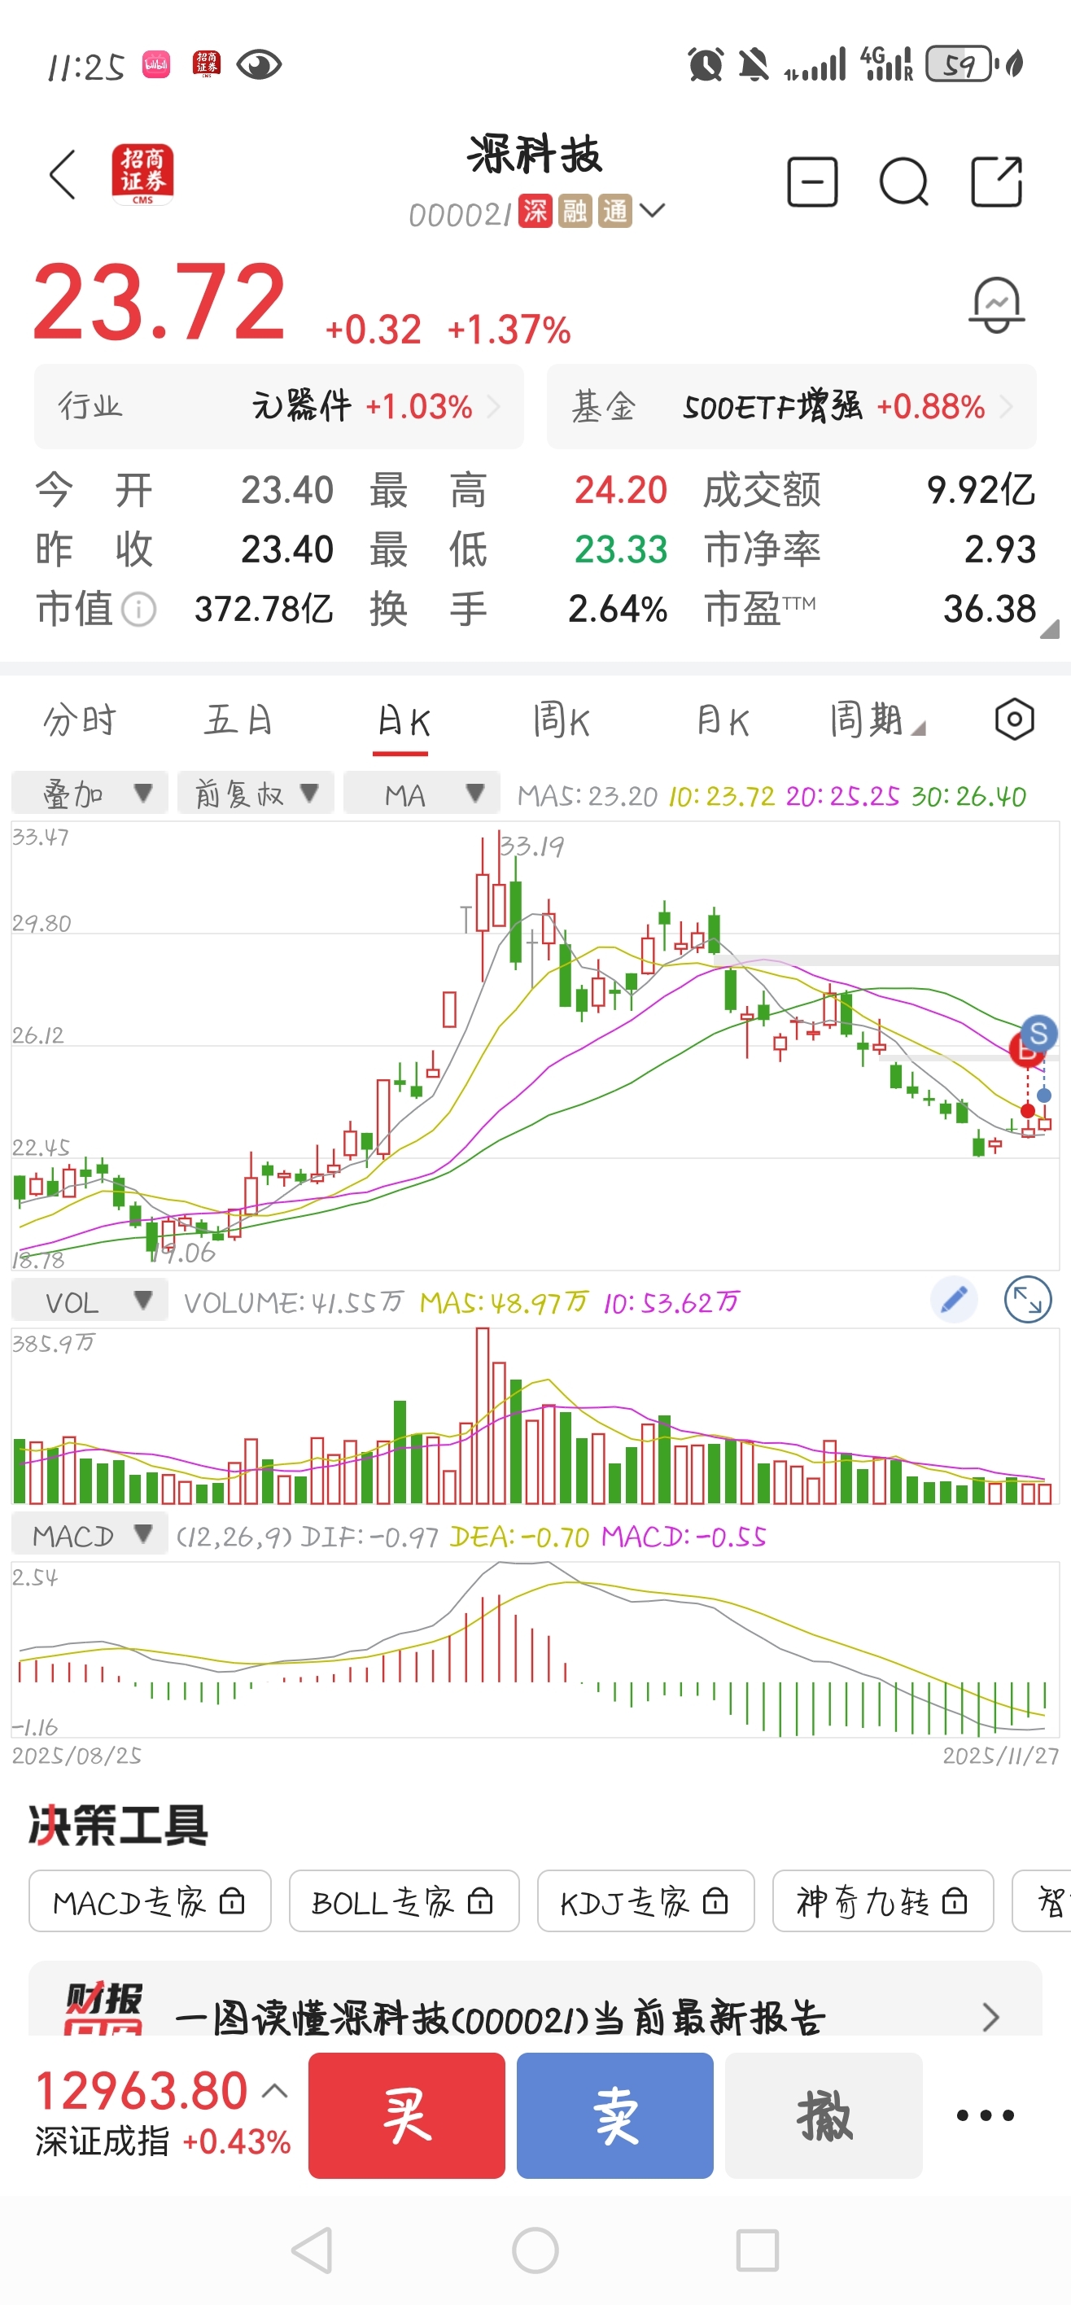Tap the 市净率 2.93 value
The height and width of the screenshot is (2305, 1071).
pyautogui.click(x=1000, y=549)
